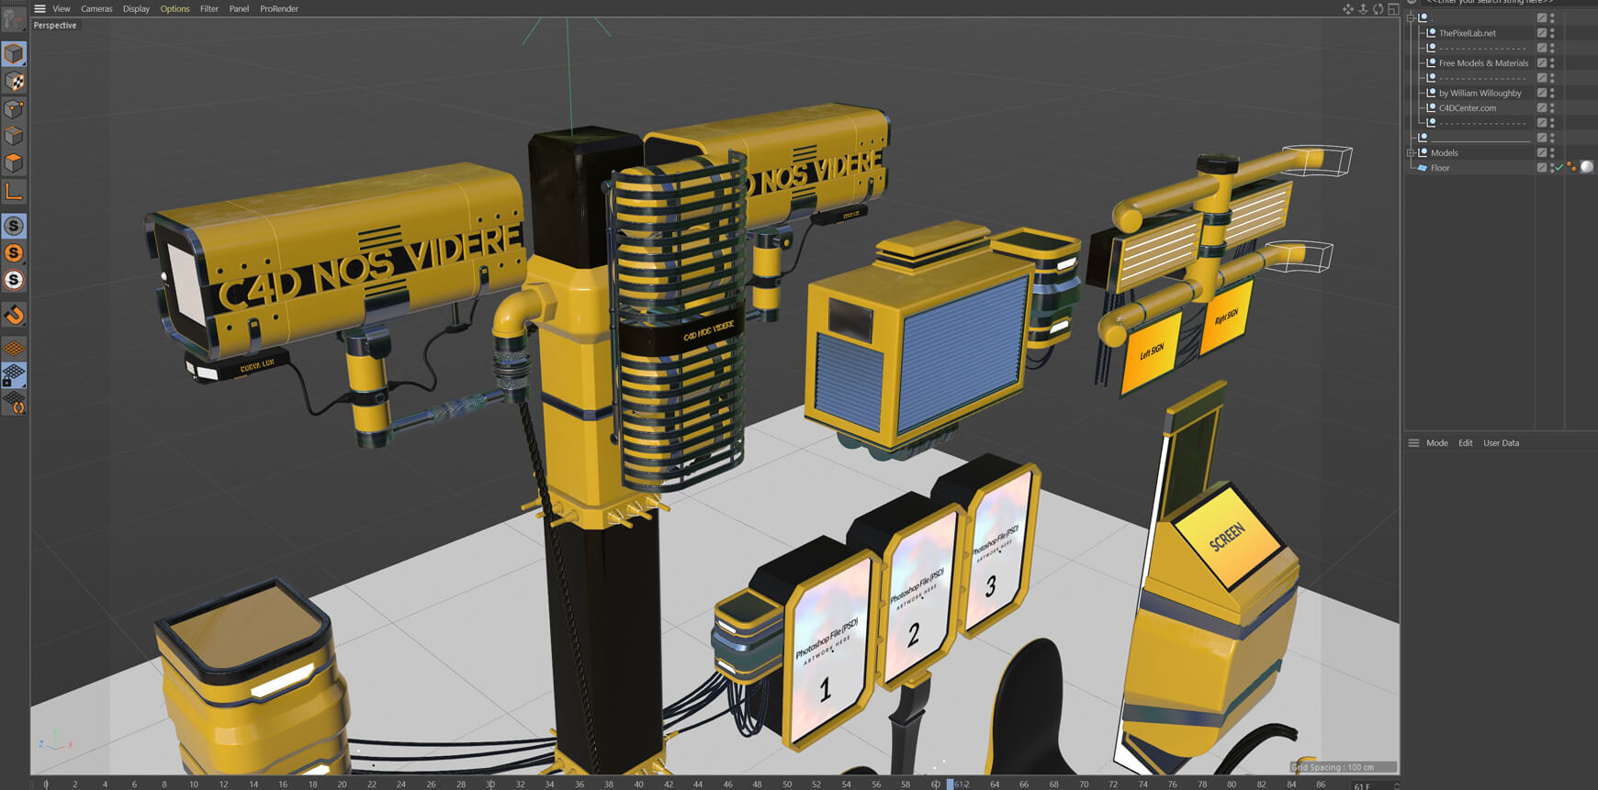This screenshot has width=1598, height=790.
Task: Click the Models null object icon
Action: 1424,152
